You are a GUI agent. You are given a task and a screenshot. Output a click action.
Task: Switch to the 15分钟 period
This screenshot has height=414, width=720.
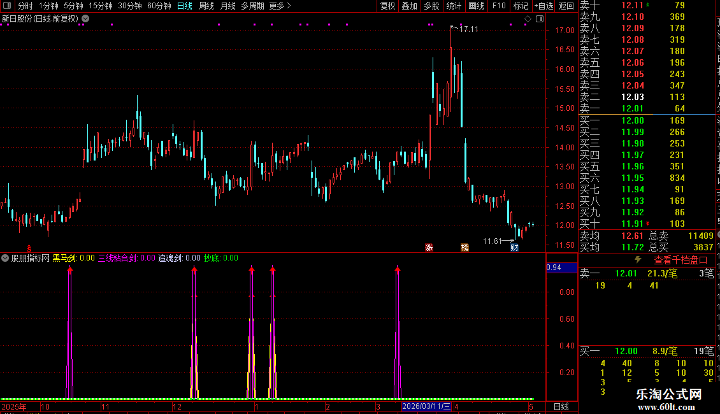tap(100, 6)
